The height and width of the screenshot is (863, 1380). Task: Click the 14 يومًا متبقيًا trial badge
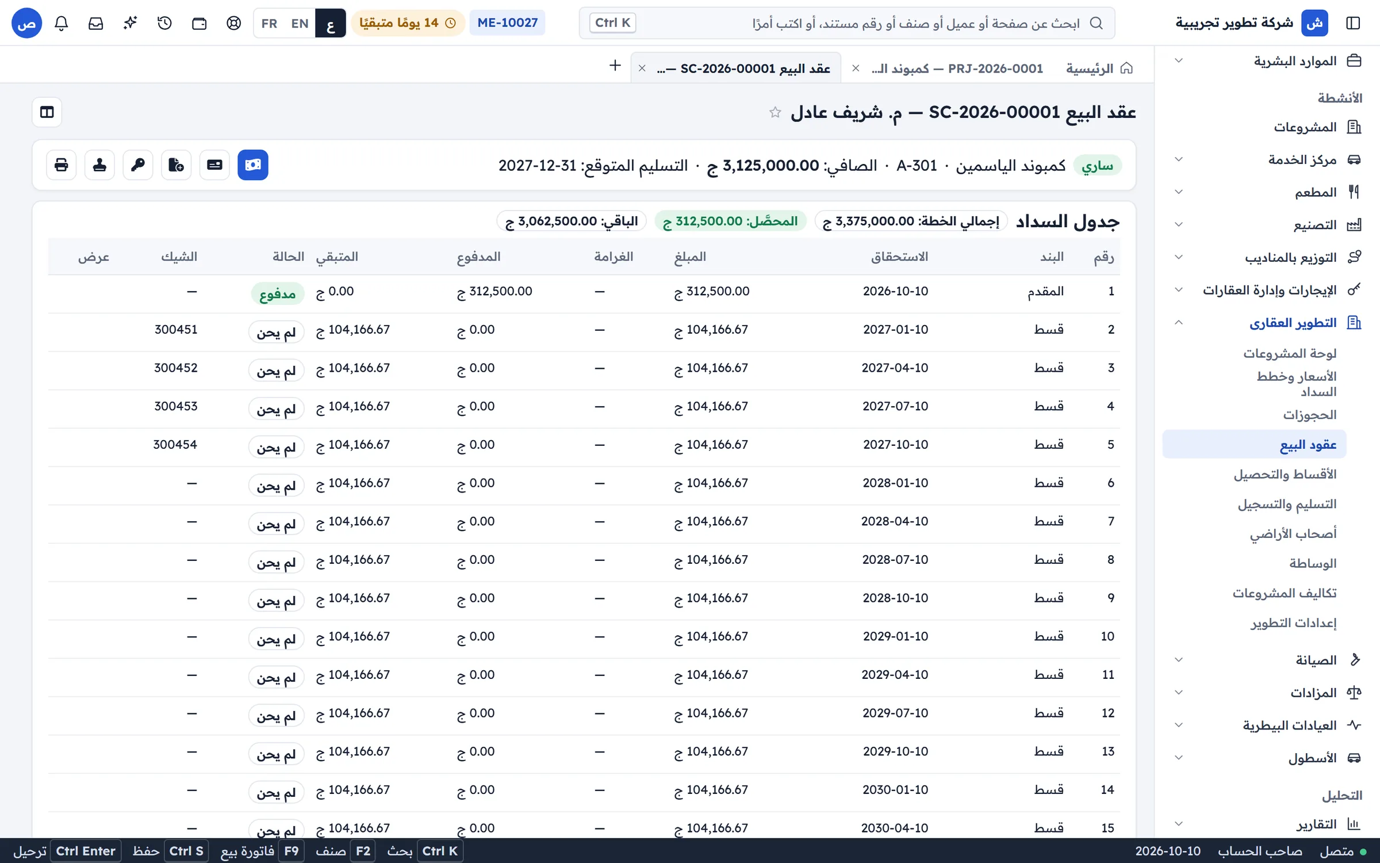(408, 23)
